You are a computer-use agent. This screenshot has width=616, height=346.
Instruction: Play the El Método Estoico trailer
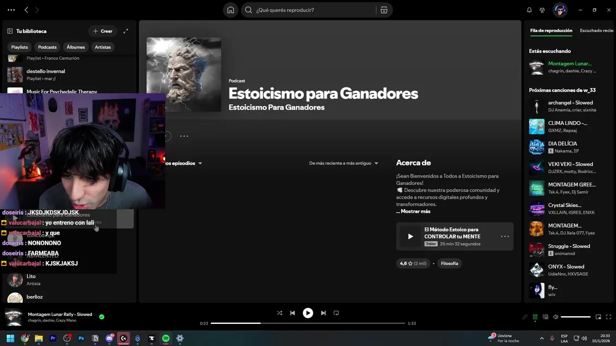click(x=410, y=236)
